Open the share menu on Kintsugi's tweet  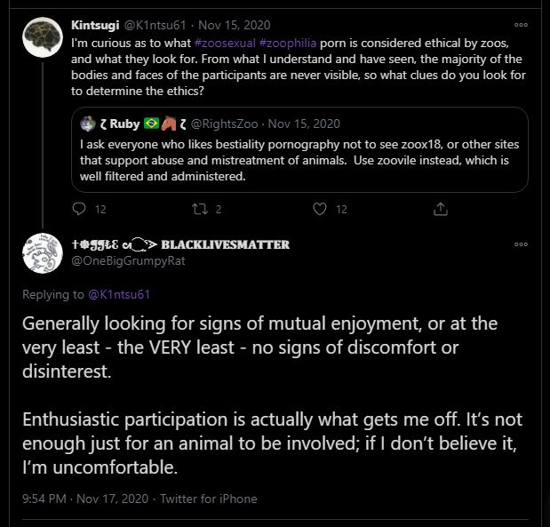pyautogui.click(x=440, y=209)
